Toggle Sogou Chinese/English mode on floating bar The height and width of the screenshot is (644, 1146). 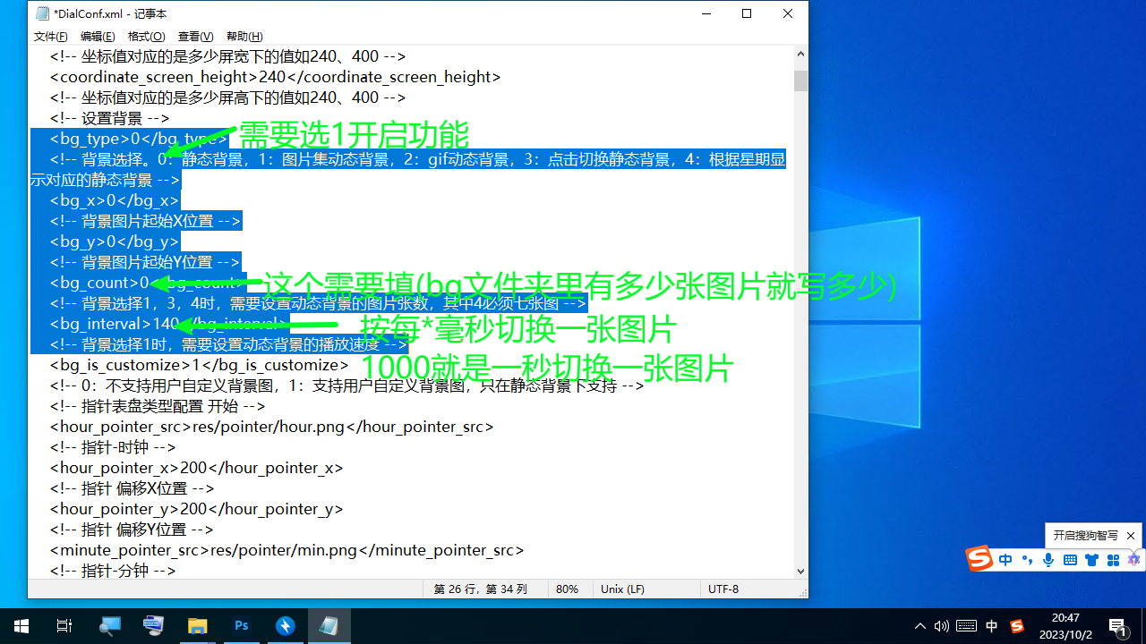click(1005, 560)
